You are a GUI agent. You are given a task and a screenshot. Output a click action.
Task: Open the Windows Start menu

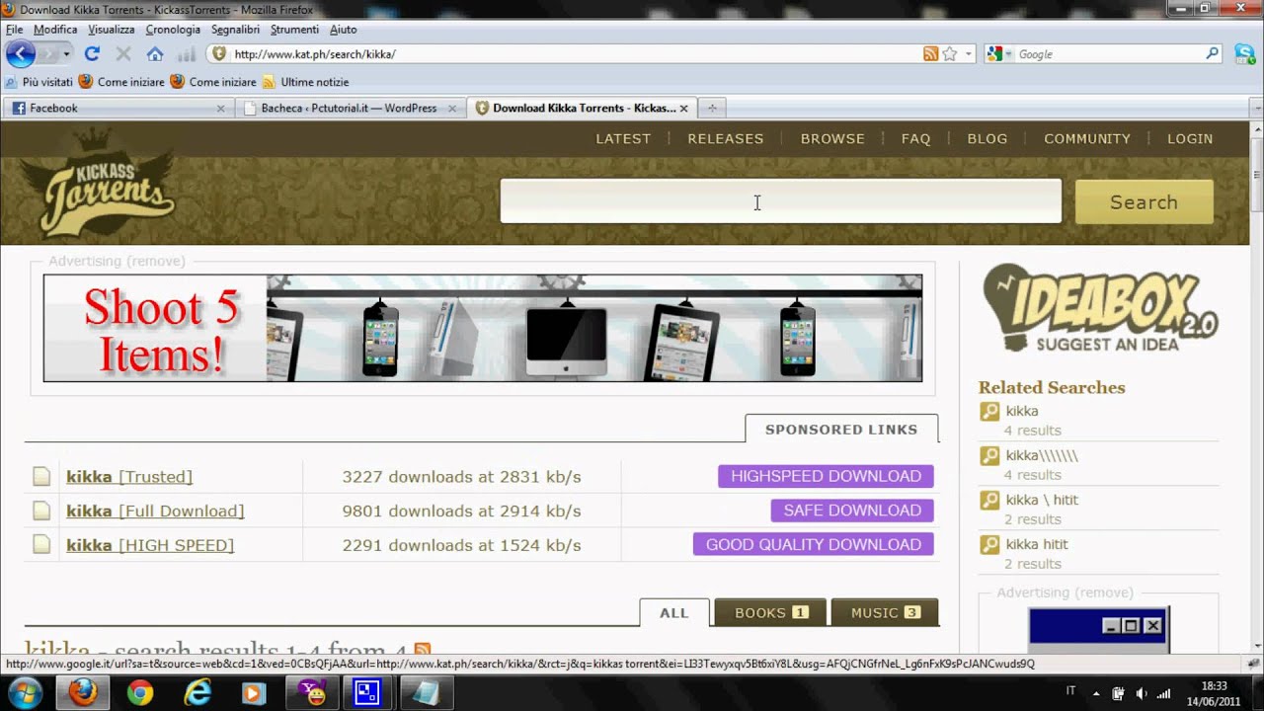[x=24, y=693]
